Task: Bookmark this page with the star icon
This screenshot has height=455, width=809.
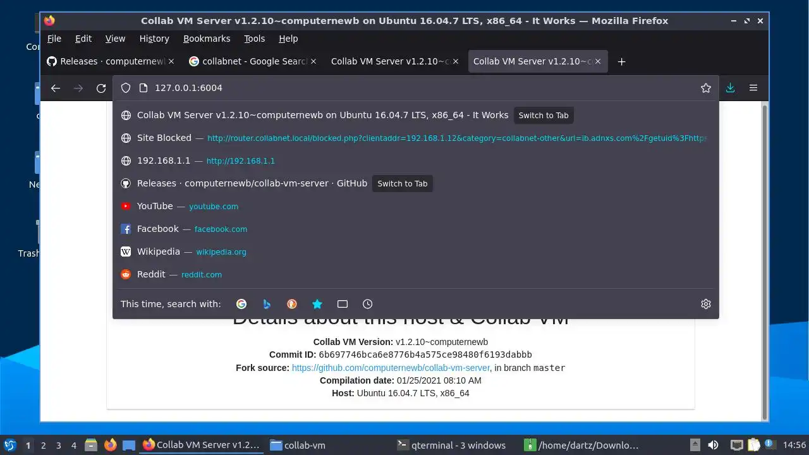Action: point(706,88)
